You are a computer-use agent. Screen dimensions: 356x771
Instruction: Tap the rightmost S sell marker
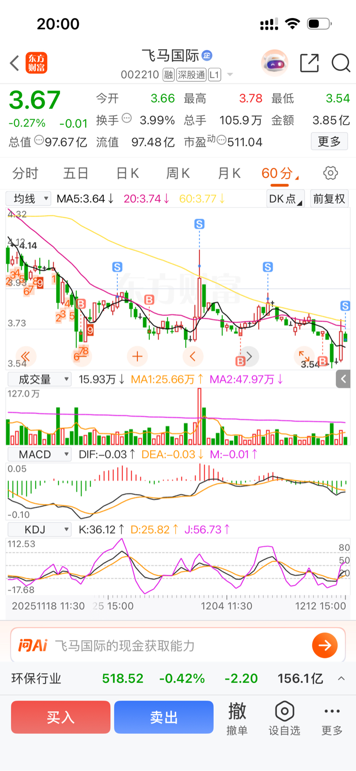[x=345, y=306]
